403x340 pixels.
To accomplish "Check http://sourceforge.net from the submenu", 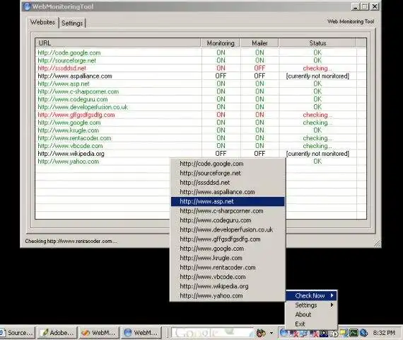I will [x=228, y=173].
